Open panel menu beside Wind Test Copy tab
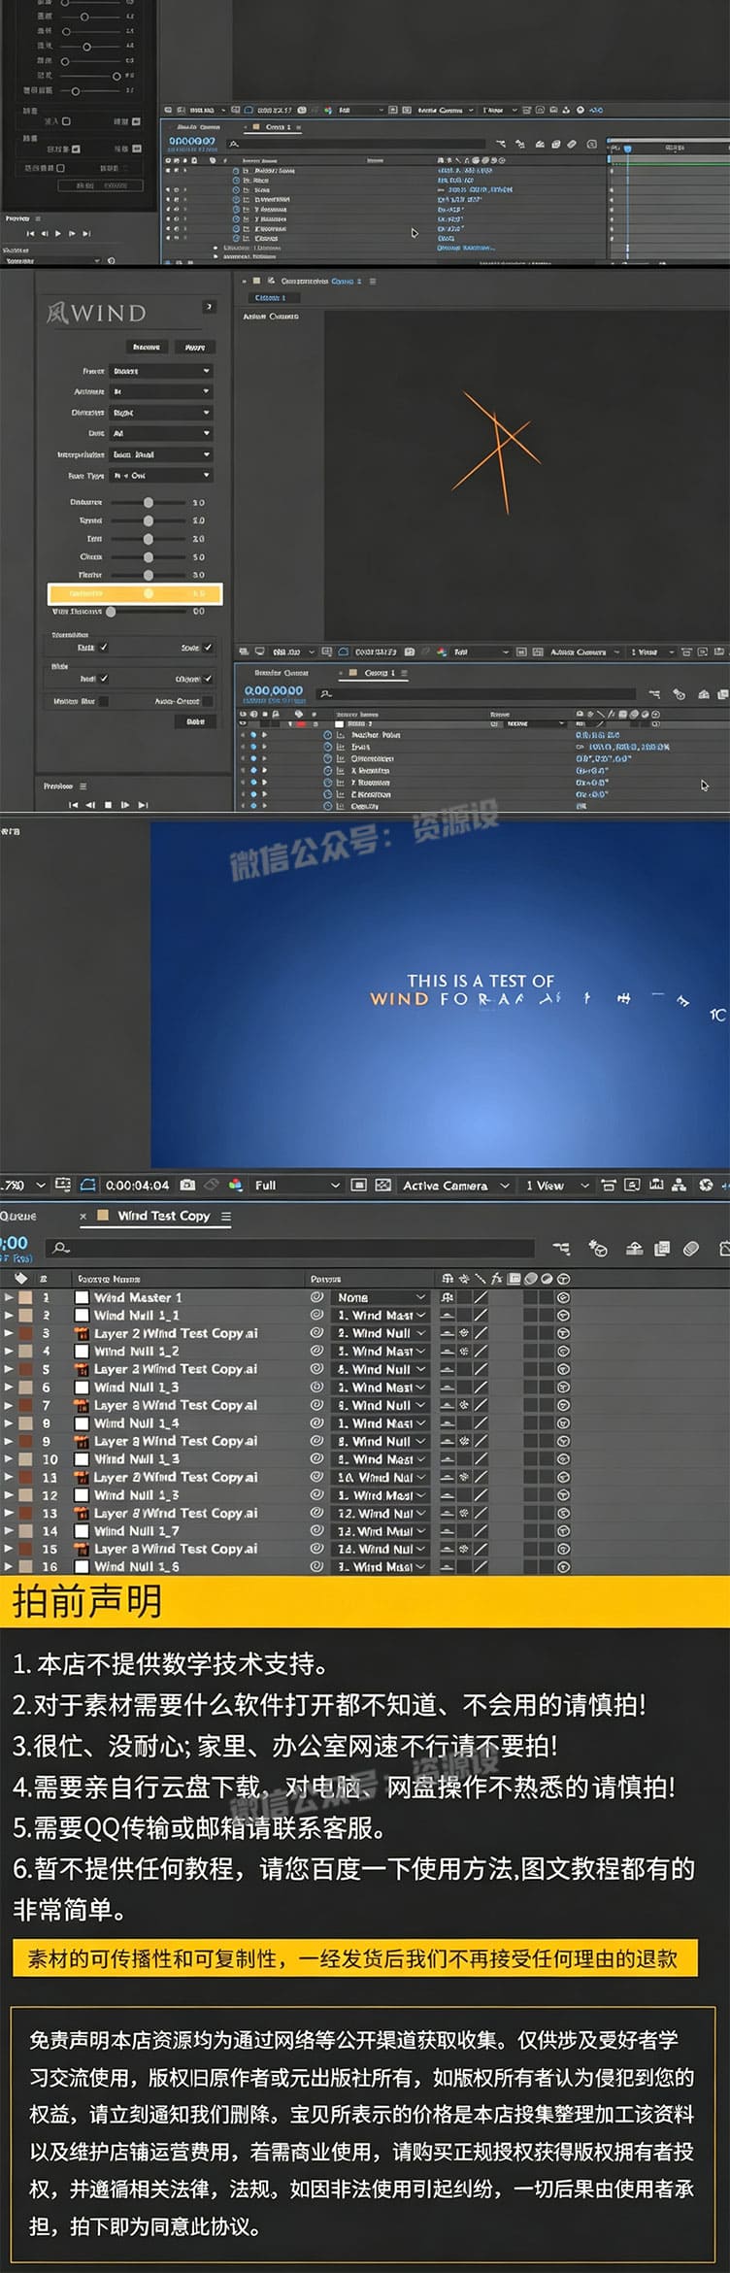Viewport: 730px width, 2273px height. 226,1216
